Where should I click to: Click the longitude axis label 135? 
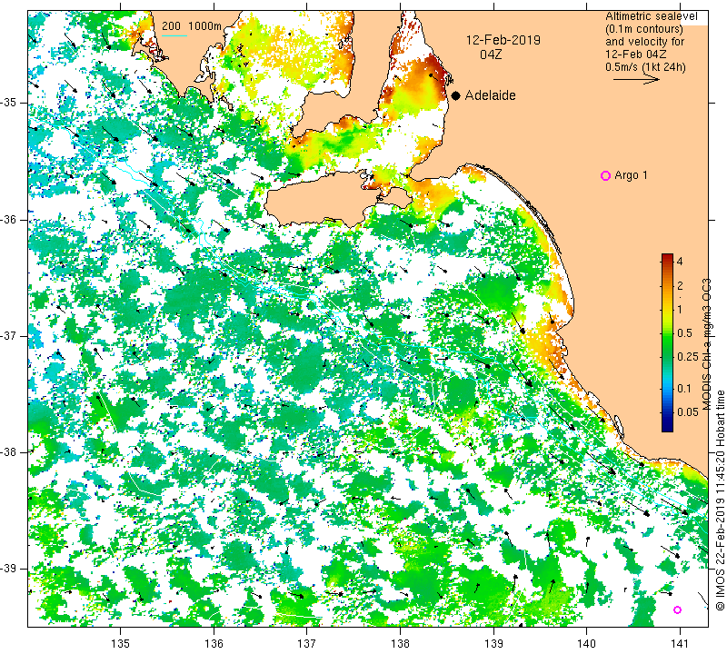121,643
